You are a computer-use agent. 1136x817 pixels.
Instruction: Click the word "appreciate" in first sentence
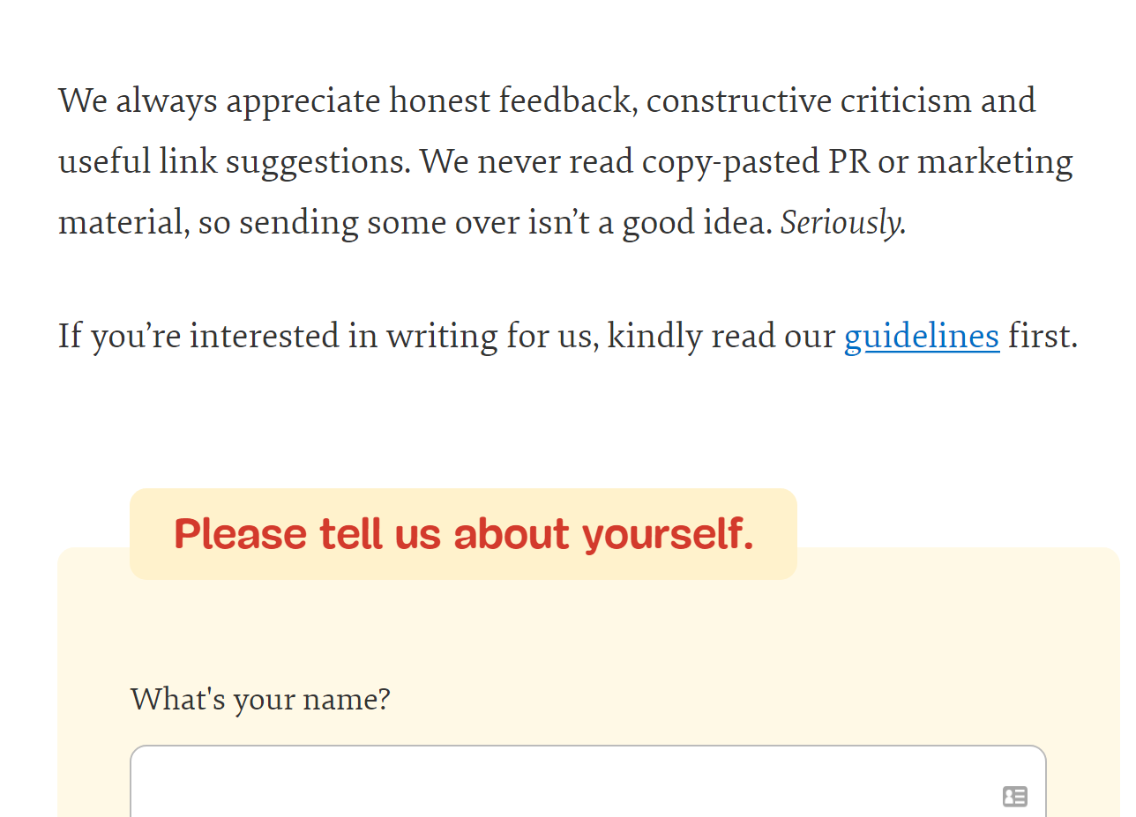(303, 101)
